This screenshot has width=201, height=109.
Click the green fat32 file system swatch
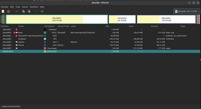(x=45, y=33)
